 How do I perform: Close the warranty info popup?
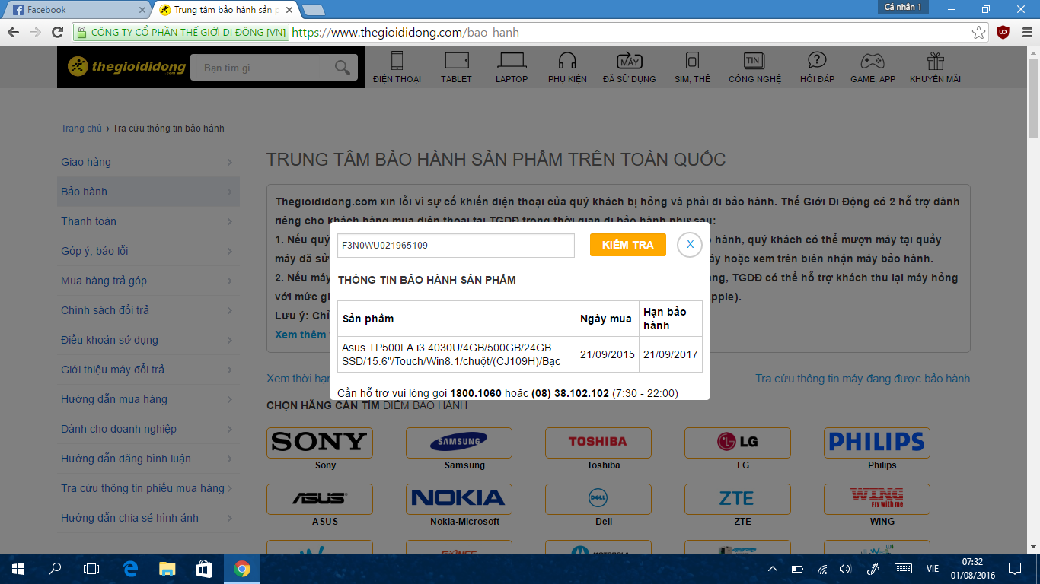click(x=690, y=245)
